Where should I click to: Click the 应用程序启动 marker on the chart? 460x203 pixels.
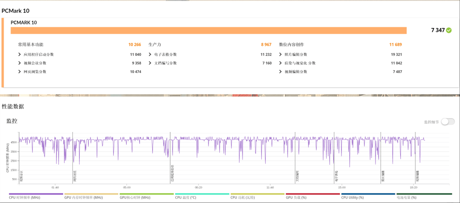pyautogui.click(x=172, y=174)
